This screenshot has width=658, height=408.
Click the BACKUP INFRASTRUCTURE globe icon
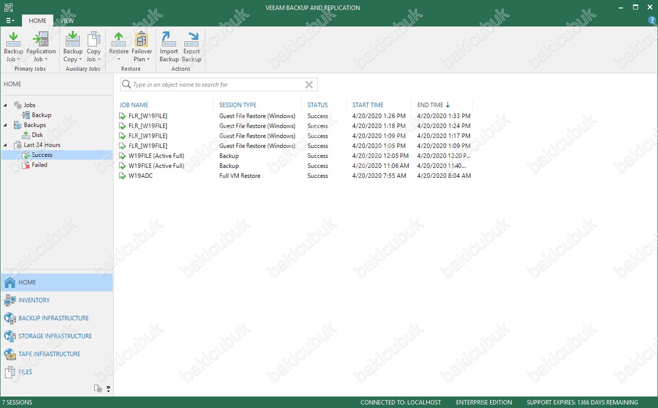click(9, 318)
